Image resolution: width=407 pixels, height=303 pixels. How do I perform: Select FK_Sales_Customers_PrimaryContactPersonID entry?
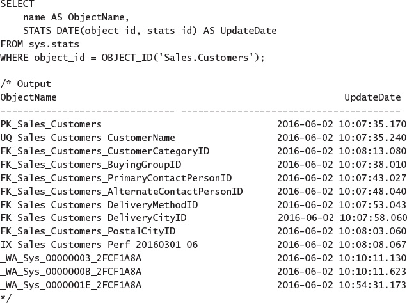(116, 178)
